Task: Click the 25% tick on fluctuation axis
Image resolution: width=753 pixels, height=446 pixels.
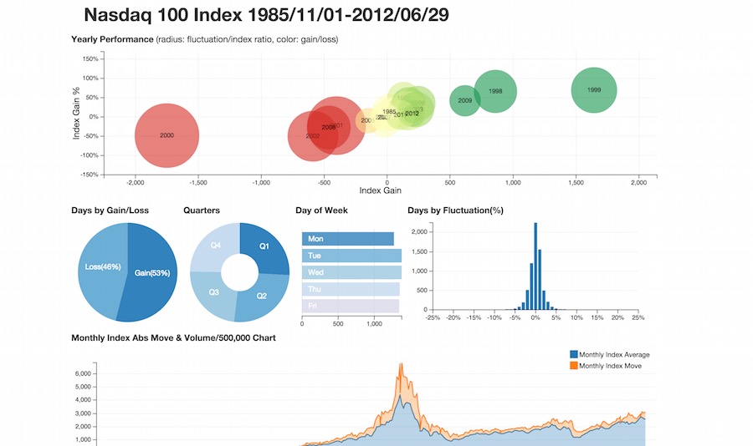Action: point(638,317)
